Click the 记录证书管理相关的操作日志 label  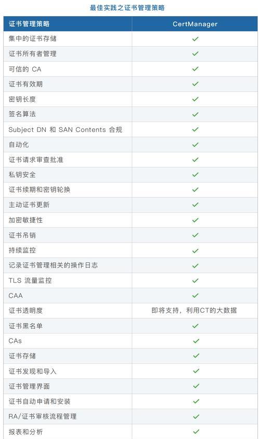(x=53, y=265)
